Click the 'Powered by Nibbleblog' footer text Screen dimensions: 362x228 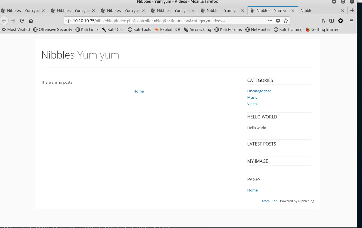[x=297, y=201]
